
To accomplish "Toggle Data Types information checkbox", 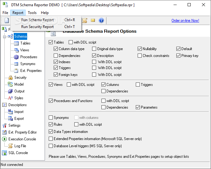I will tap(51, 132).
